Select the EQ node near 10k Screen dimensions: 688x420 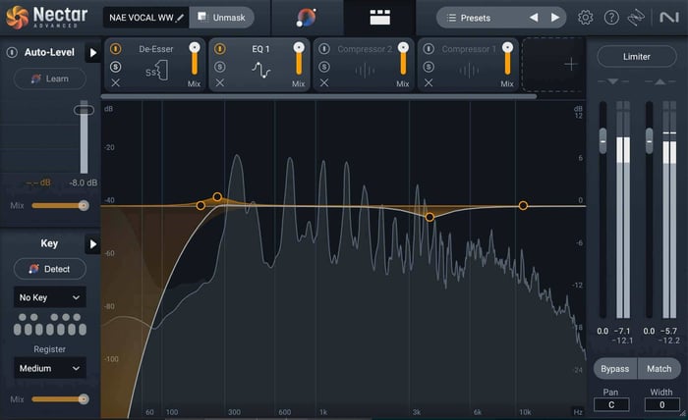pyautogui.click(x=523, y=205)
